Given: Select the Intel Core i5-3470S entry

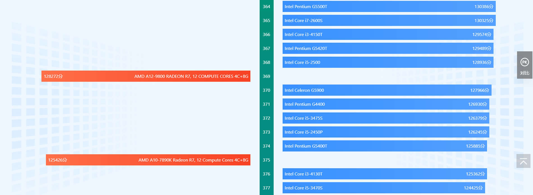Looking at the screenshot, I should [x=384, y=188].
